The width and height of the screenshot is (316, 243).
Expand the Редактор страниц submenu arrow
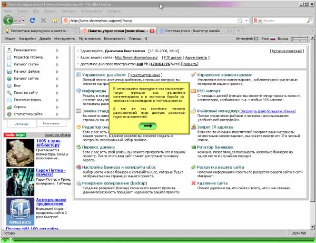(x=57, y=57)
